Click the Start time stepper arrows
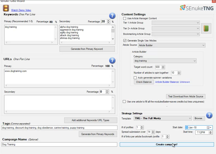Viewport: 216px width, 154px height. 210,132
